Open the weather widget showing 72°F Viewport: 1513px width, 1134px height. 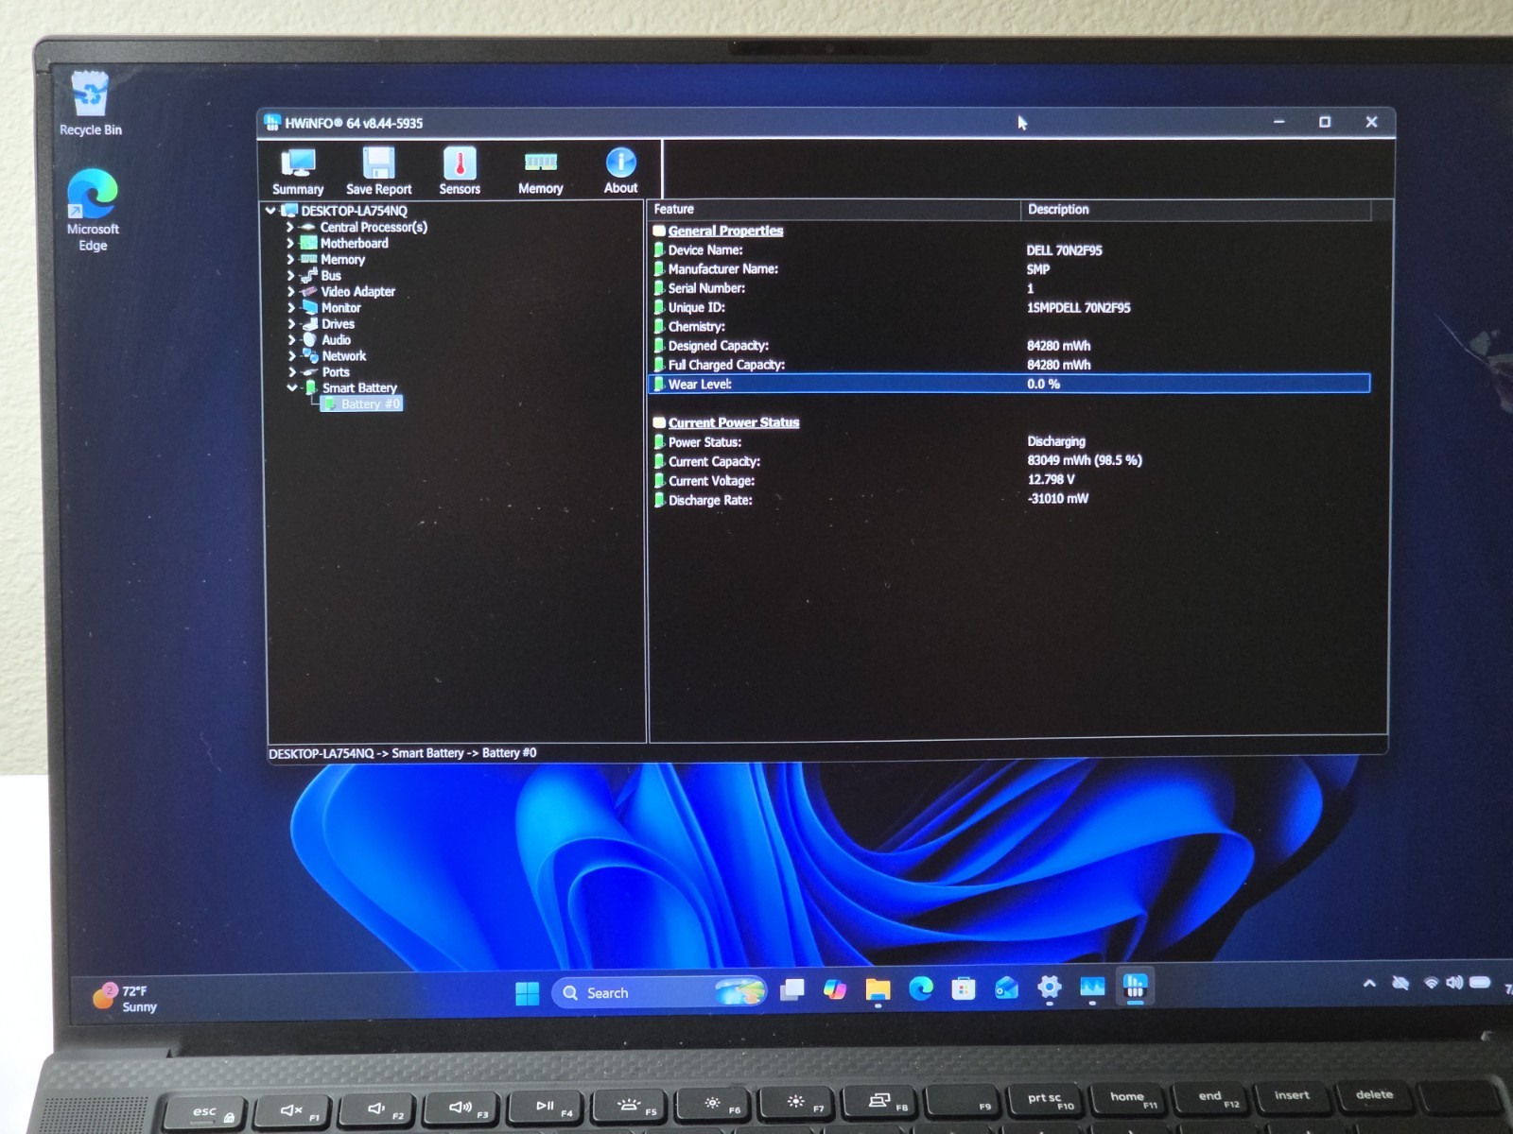[125, 998]
